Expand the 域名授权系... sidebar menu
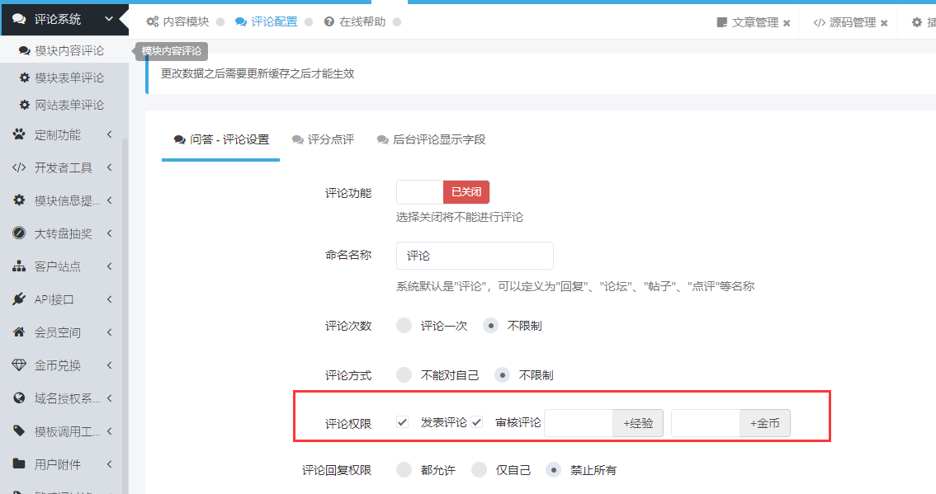Viewport: 936px width, 494px height. pyautogui.click(x=109, y=398)
